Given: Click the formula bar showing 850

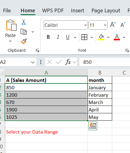Looking at the screenshot, I should [104, 62].
